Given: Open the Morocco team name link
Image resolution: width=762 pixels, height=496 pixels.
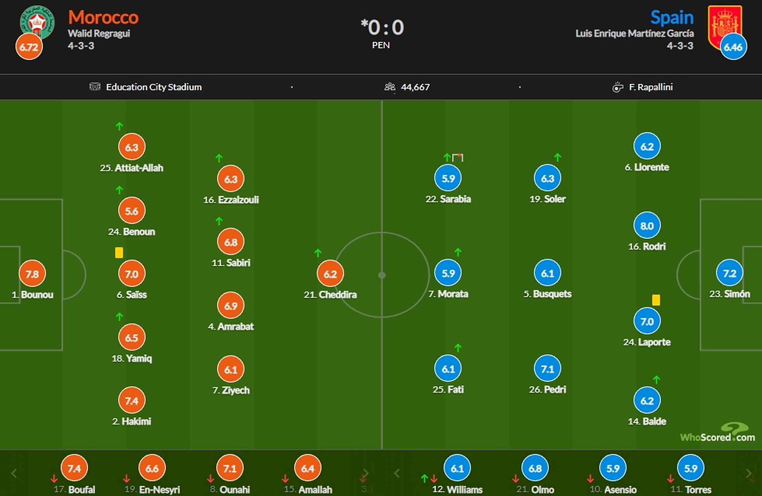Looking at the screenshot, I should 103,17.
